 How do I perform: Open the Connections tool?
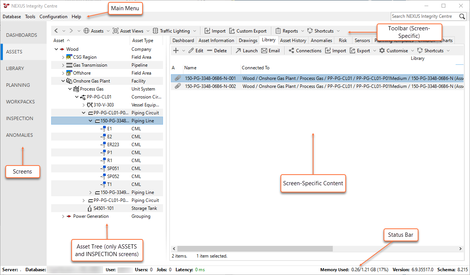click(x=305, y=50)
